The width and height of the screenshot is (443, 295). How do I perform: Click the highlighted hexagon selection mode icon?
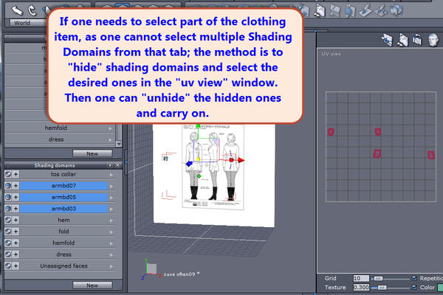point(123,6)
